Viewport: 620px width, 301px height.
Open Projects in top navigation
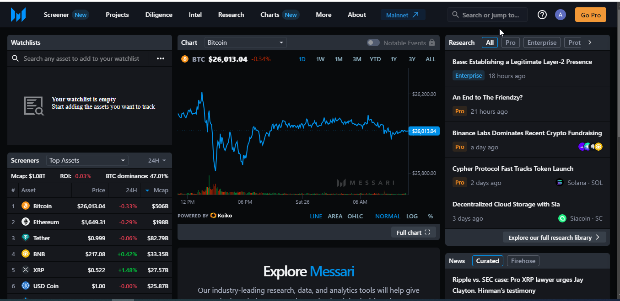[x=117, y=15]
